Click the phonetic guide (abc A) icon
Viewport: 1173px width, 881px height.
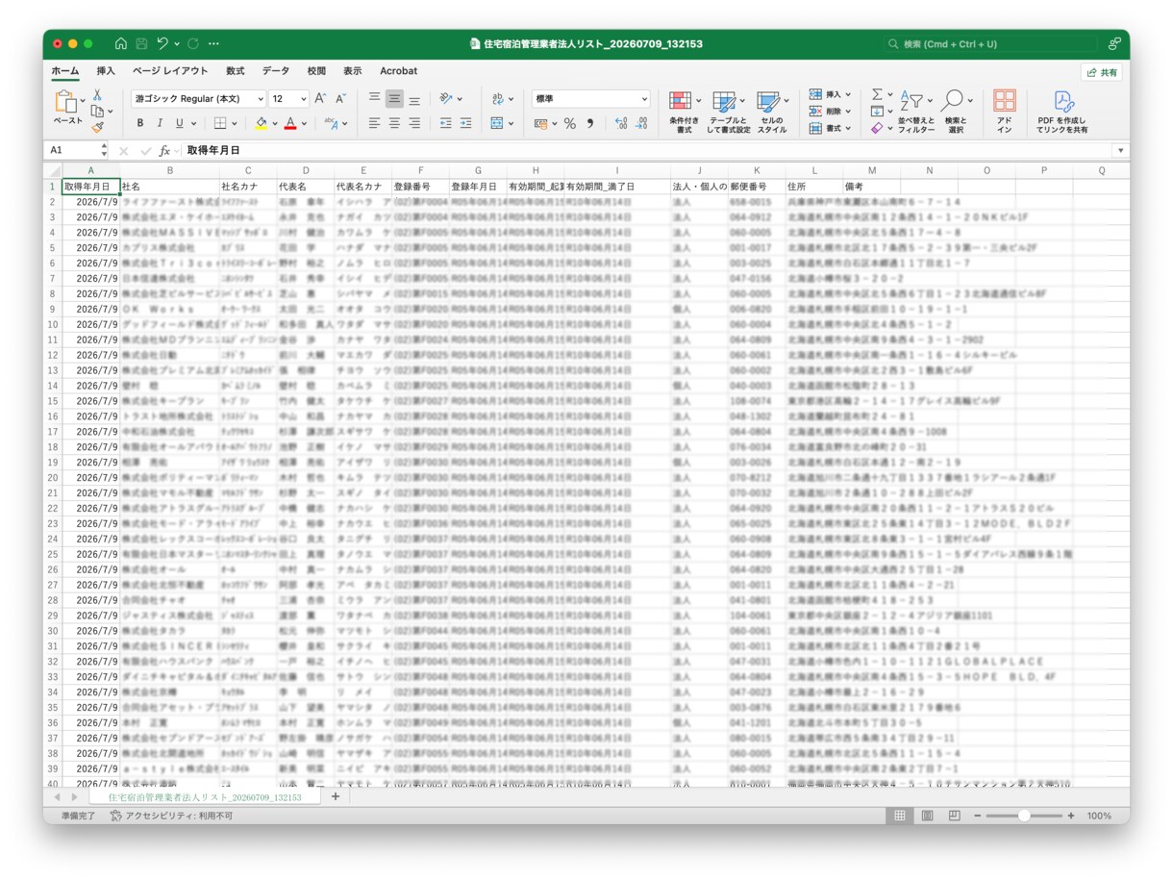click(331, 123)
